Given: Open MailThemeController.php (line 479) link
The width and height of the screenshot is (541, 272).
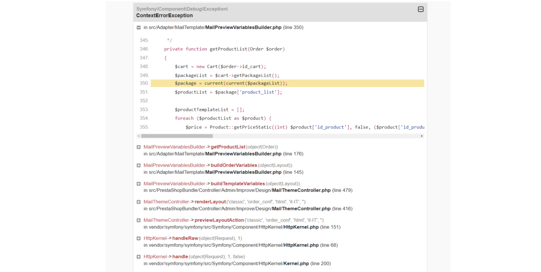Looking at the screenshot, I should tap(301, 190).
